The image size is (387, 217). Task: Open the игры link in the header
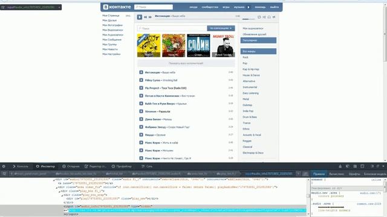pos(226,7)
